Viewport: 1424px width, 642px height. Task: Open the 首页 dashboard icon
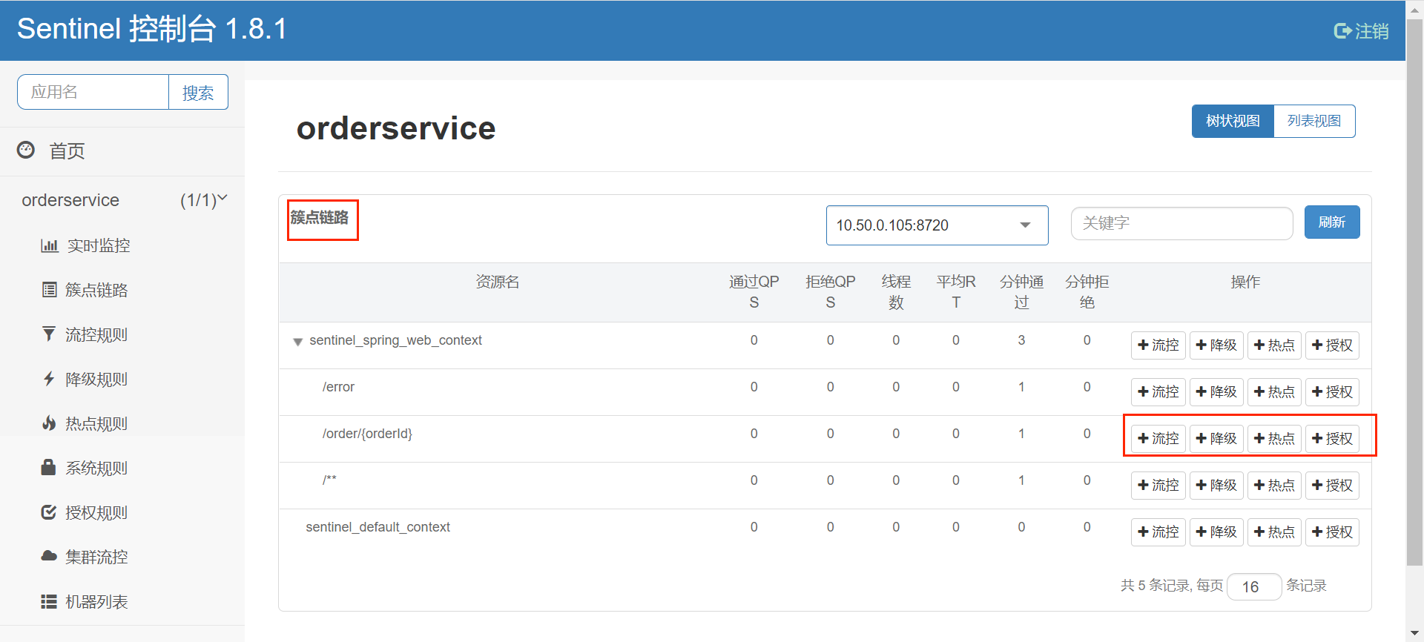pos(26,150)
